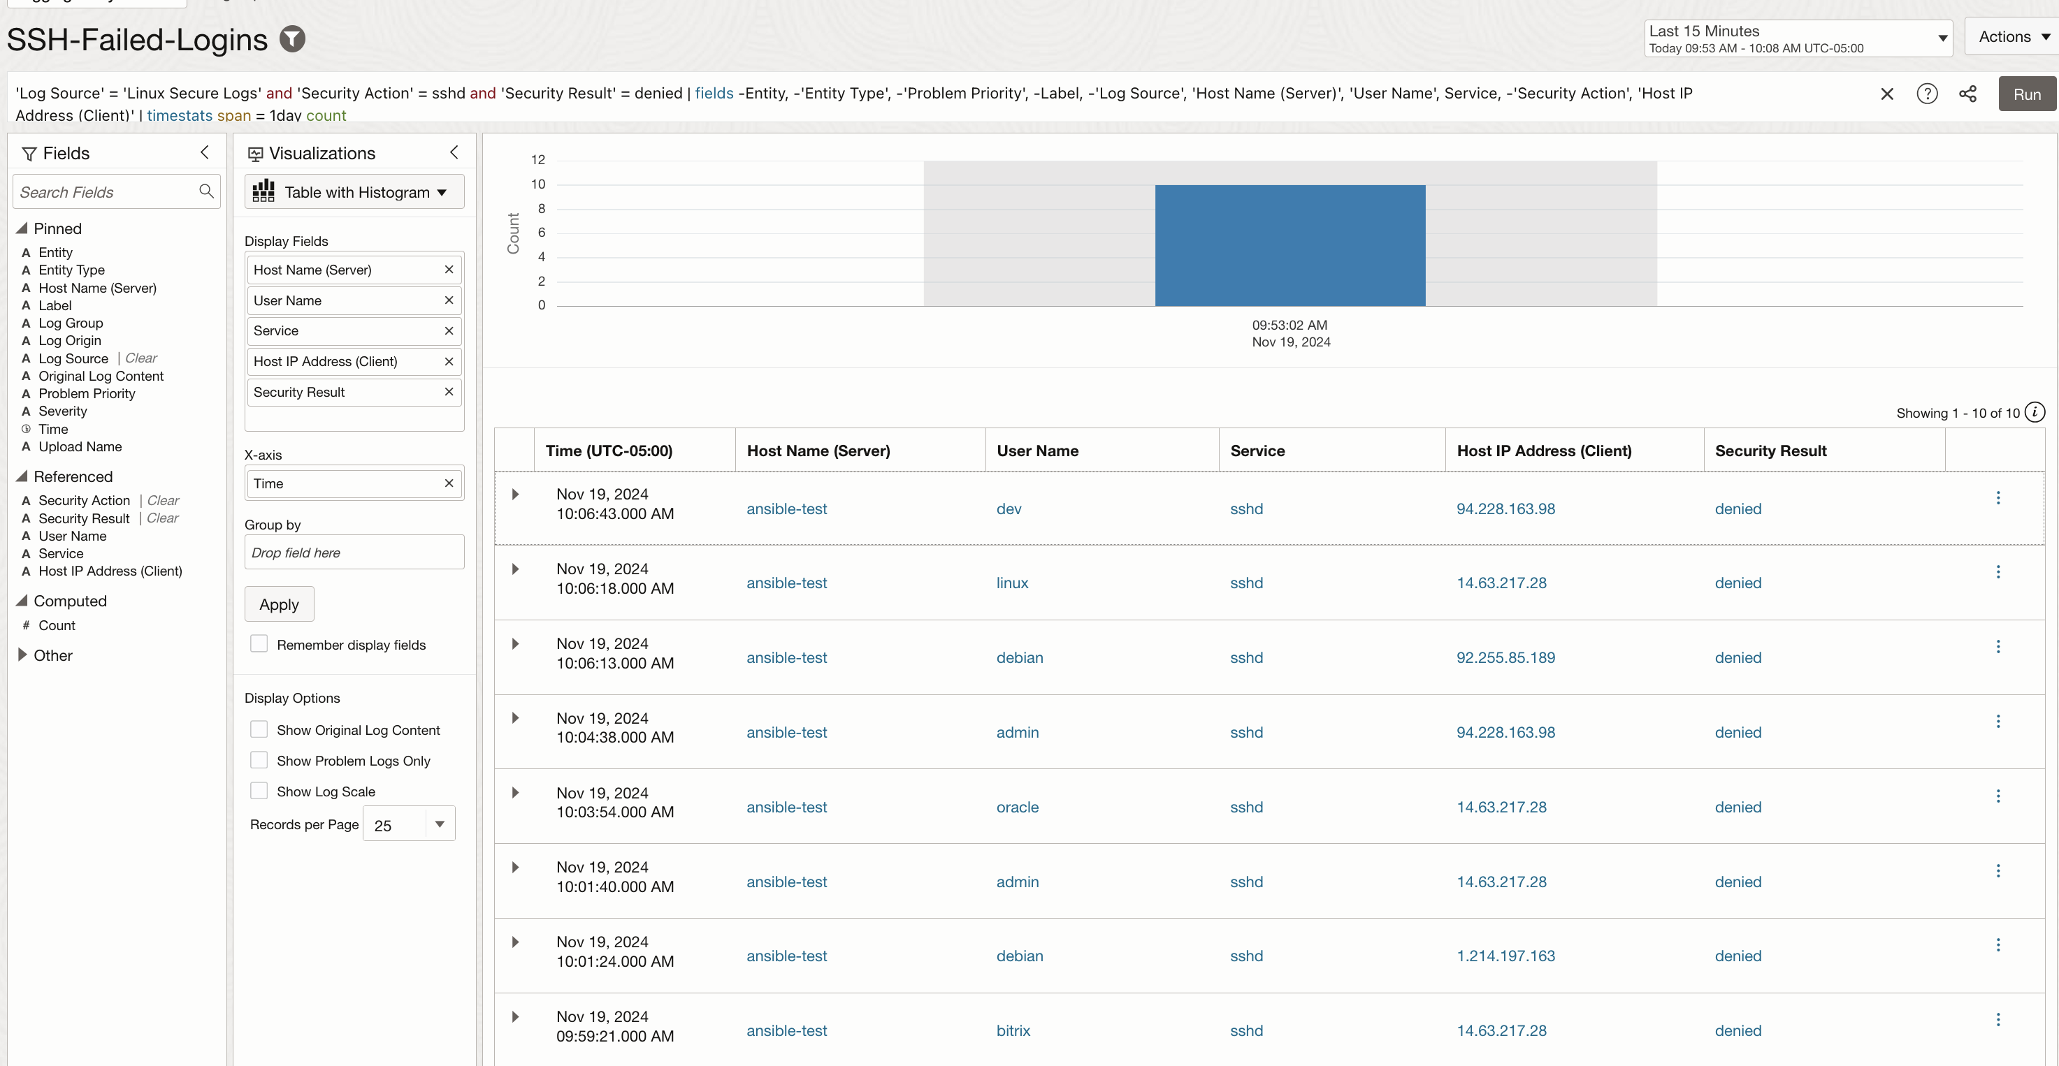Click the search magnifier in Search Fields

point(206,191)
